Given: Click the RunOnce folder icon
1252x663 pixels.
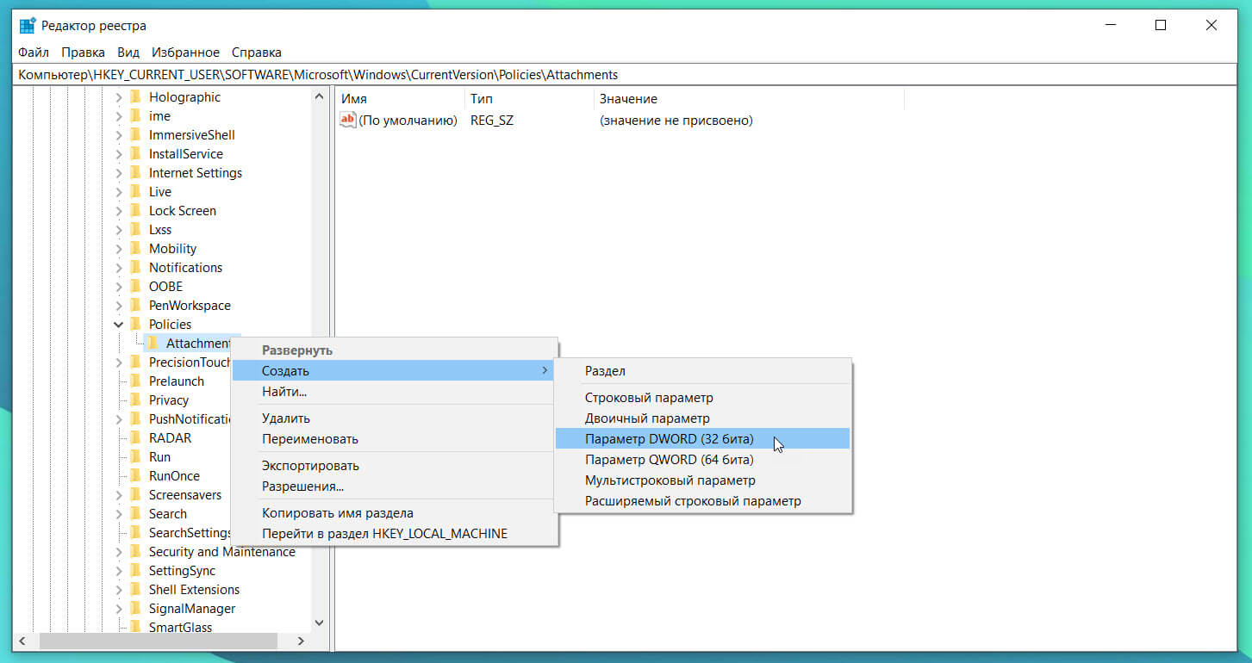Looking at the screenshot, I should pyautogui.click(x=135, y=475).
